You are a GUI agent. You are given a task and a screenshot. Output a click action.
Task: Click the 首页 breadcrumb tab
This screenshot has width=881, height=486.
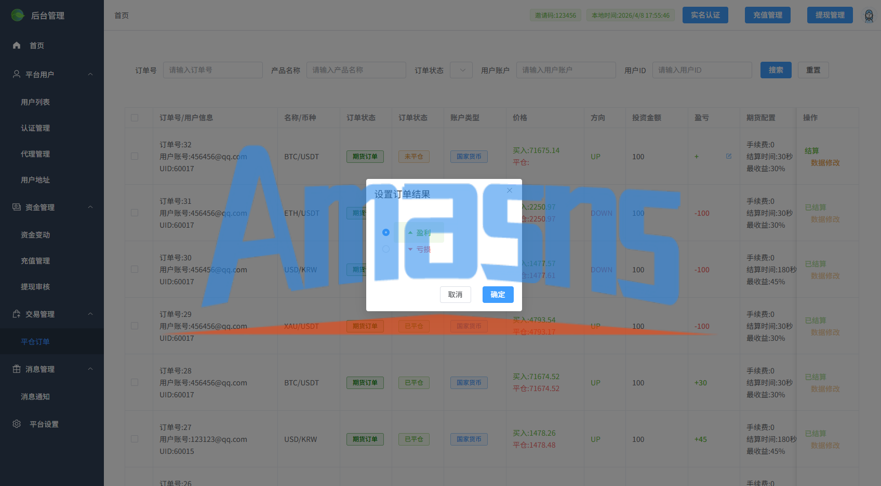(x=122, y=16)
